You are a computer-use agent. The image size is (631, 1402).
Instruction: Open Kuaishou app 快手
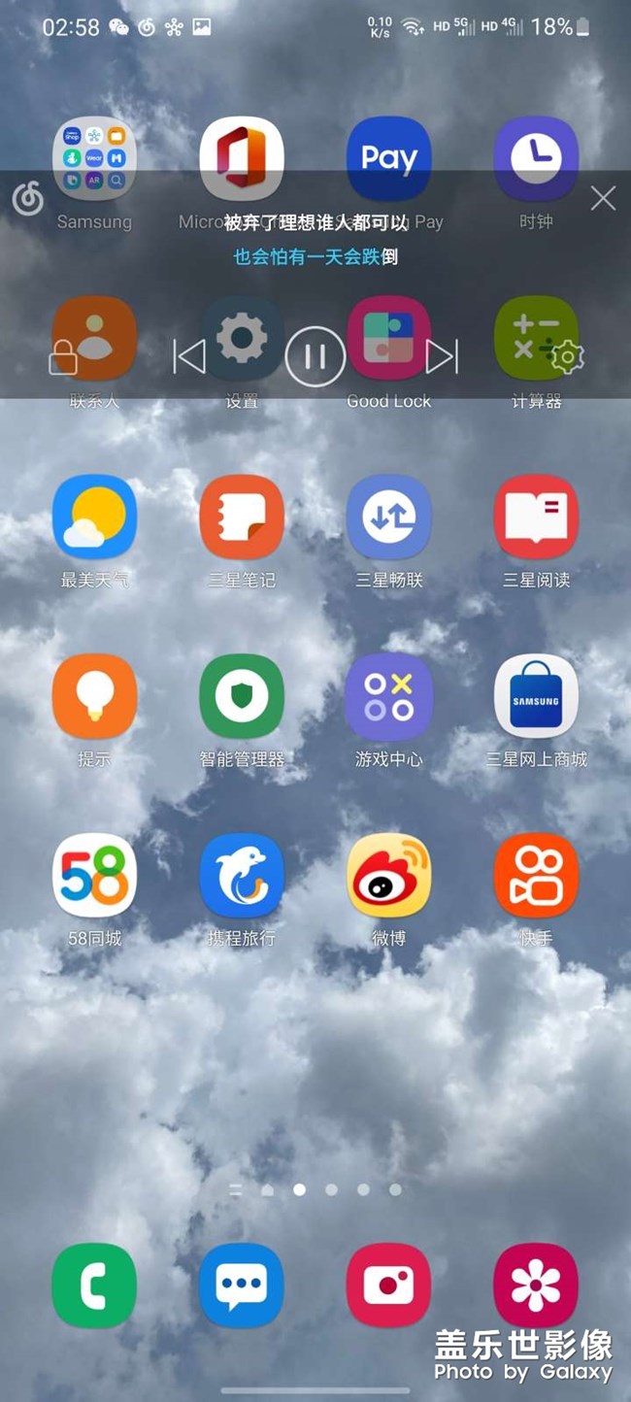coord(536,875)
